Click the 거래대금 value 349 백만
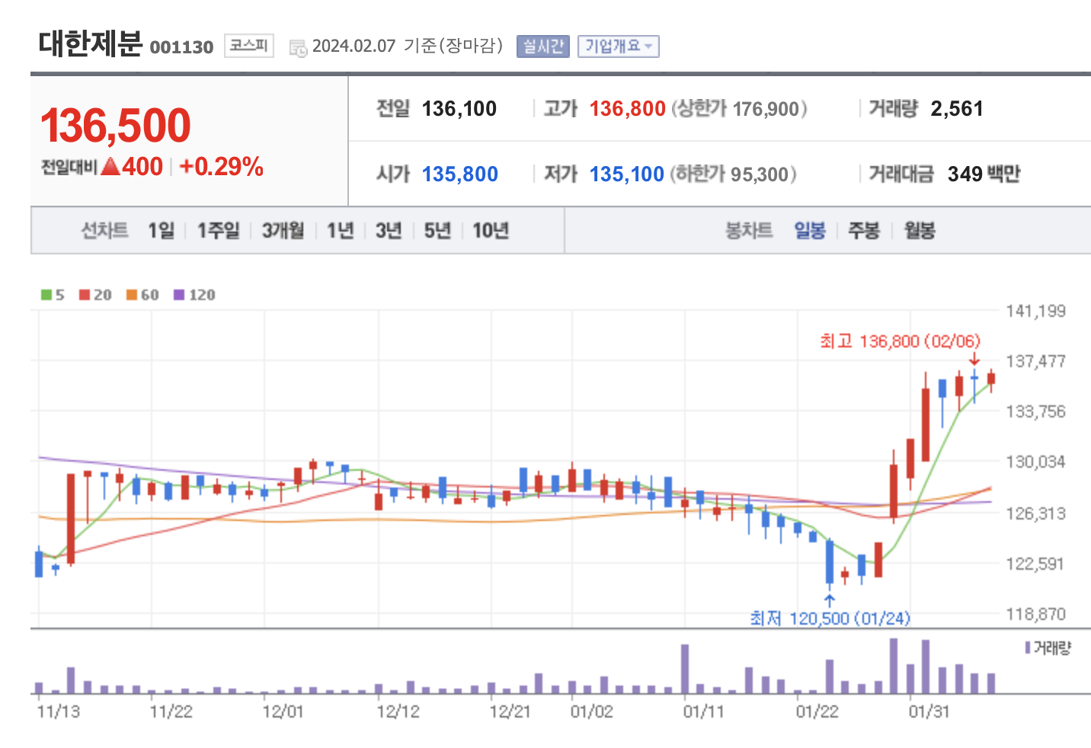 click(x=984, y=174)
